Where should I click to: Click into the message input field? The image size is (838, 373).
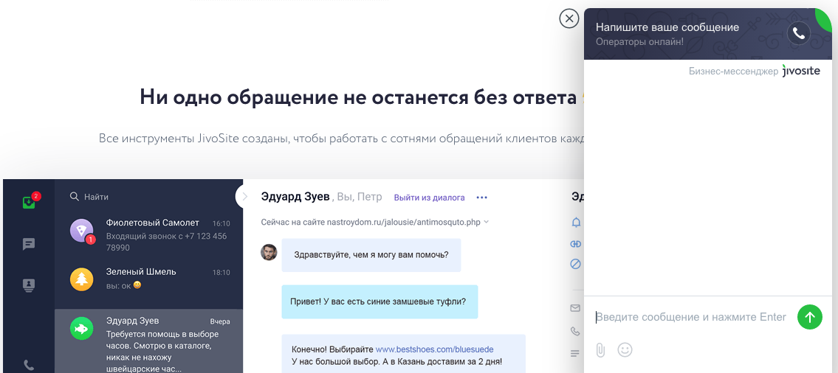pyautogui.click(x=692, y=317)
